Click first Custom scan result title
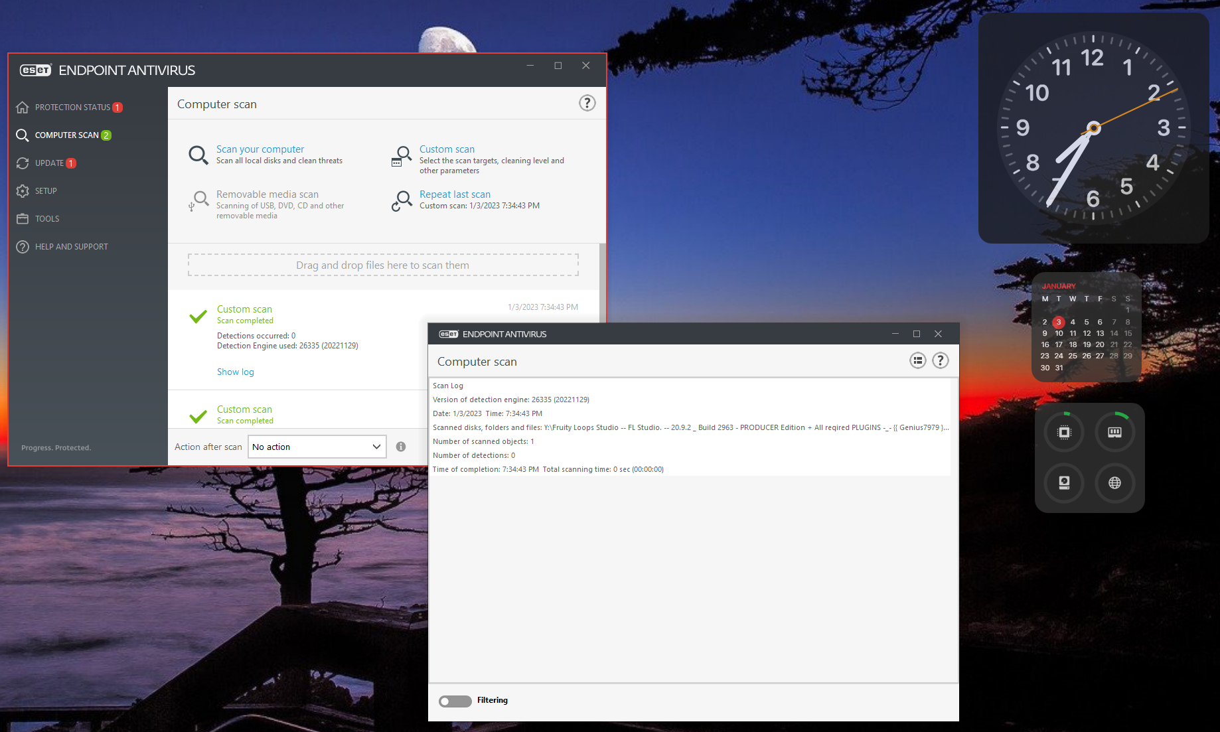Screen dimensions: 1220x732 (244, 309)
